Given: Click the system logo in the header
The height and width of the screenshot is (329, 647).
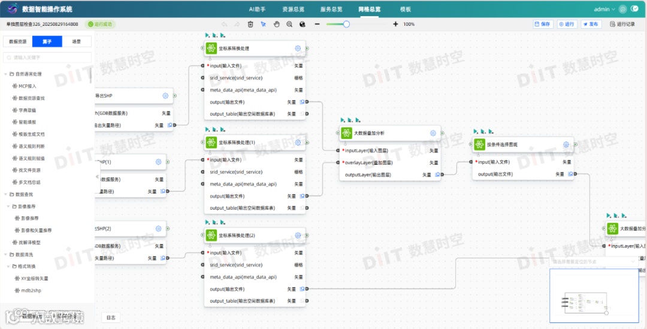Looking at the screenshot, I should [x=13, y=8].
